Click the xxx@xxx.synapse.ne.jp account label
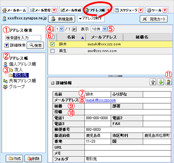This screenshot has width=174, height=163. [x=27, y=18]
